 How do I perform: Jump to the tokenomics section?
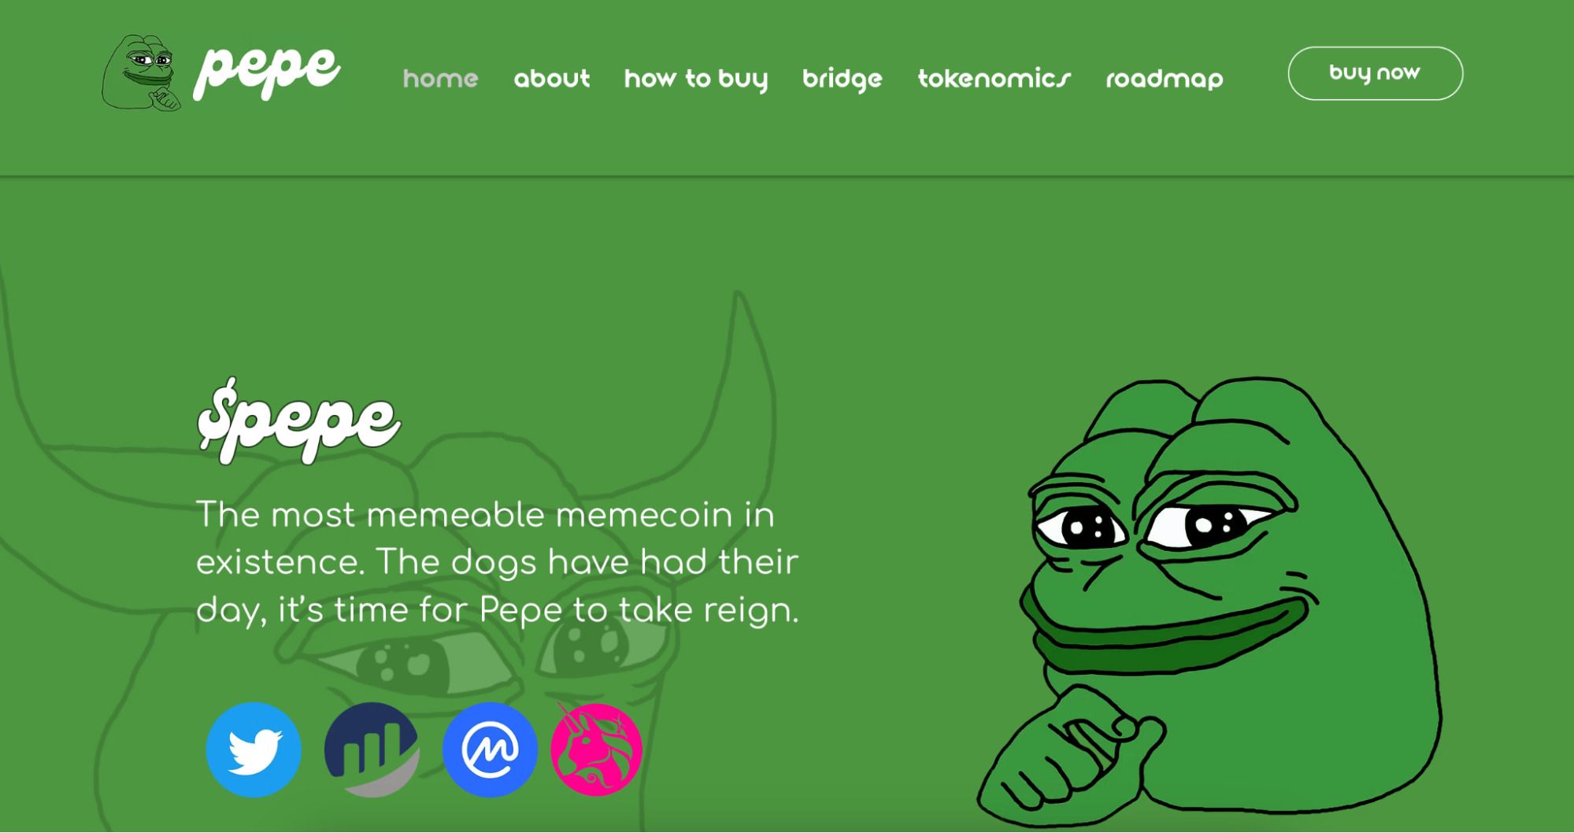[994, 79]
